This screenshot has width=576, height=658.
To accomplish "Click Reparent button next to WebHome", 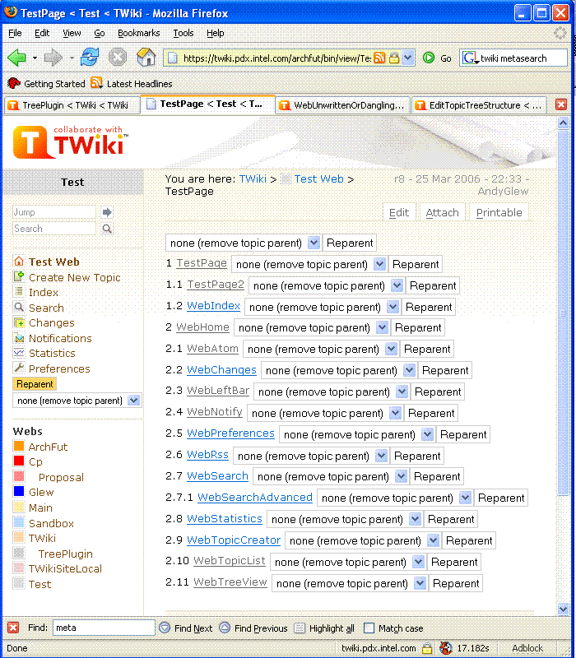I will coord(418,327).
